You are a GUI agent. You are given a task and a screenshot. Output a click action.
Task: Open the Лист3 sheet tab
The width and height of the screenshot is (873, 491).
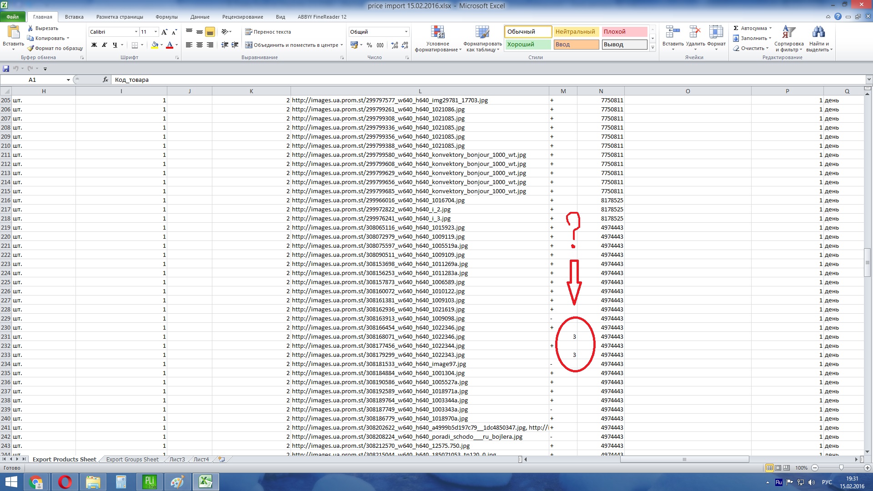tap(177, 460)
